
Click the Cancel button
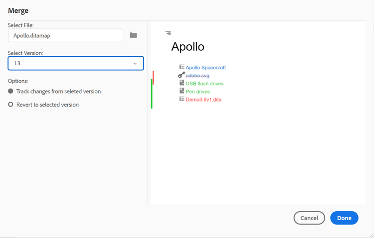click(309, 218)
